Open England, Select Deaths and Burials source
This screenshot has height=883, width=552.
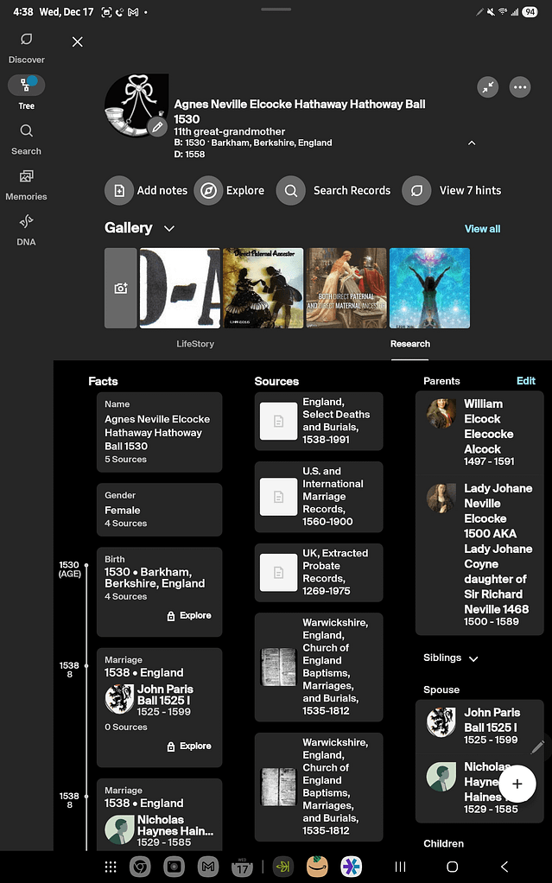point(319,422)
